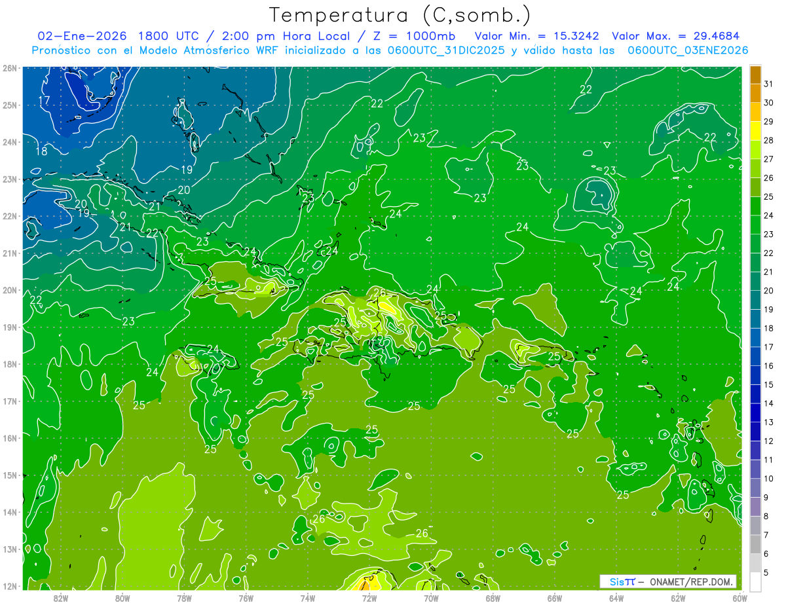Pick the teal swatch between 19 and 20
The width and height of the screenshot is (786, 607).
[755, 300]
